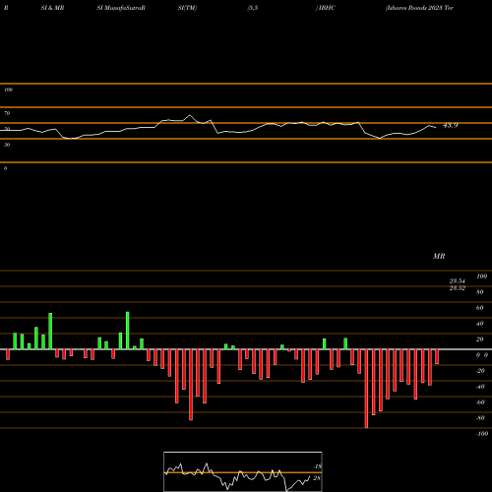The image size is (492, 492).
Task: Click the MR axis label 60
Action: point(479,308)
